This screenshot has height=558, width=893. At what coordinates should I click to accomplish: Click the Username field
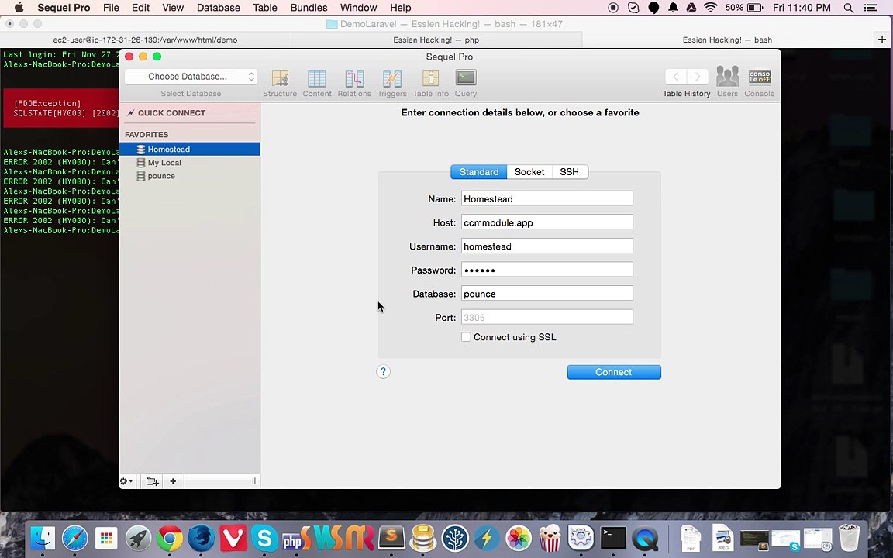[x=546, y=246]
